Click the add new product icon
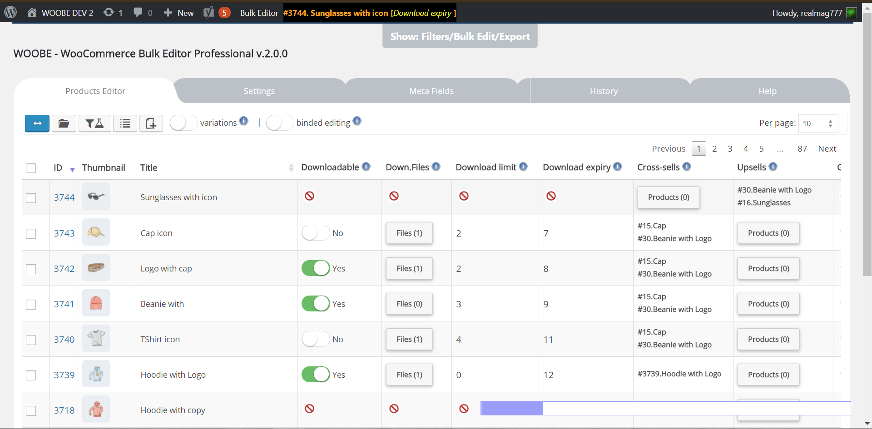The image size is (872, 429). click(x=151, y=123)
